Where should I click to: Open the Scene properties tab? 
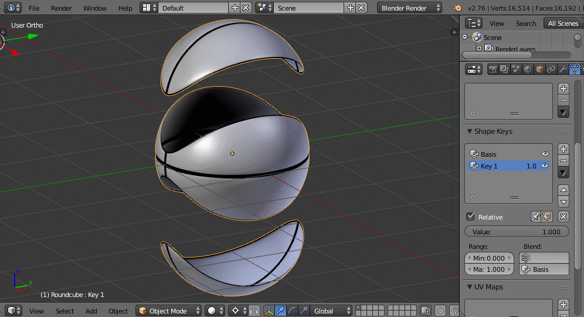516,69
